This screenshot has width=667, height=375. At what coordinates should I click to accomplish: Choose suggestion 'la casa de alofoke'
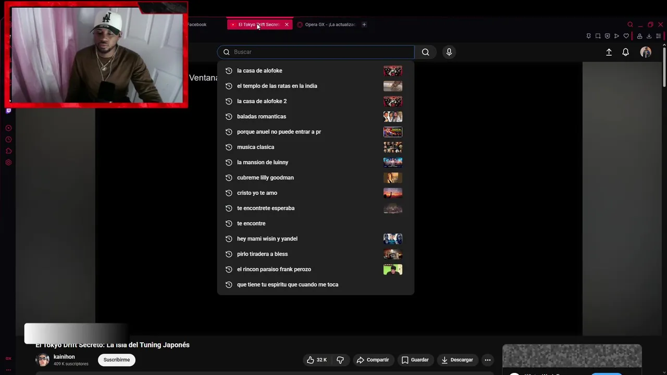coord(316,71)
